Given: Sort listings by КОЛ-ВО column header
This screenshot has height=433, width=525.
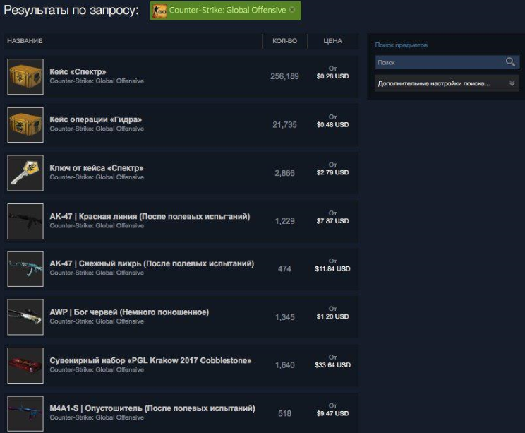Looking at the screenshot, I should point(284,41).
